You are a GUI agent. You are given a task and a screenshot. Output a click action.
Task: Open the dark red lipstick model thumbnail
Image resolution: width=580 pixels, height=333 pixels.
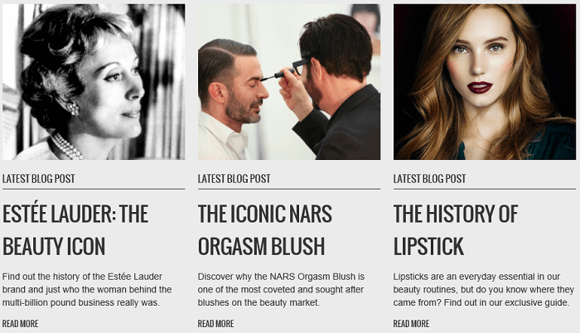(485, 82)
